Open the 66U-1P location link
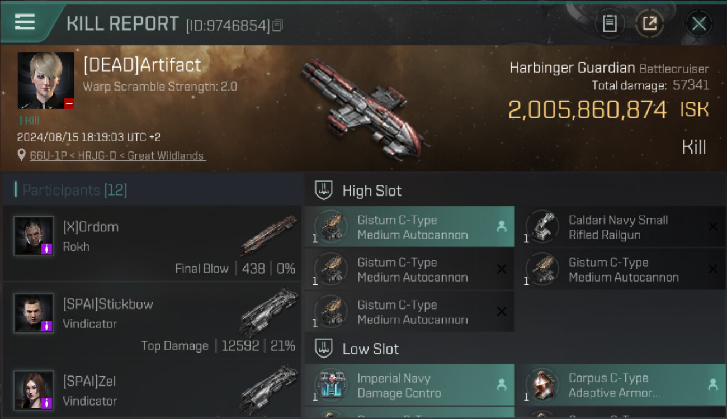 [x=117, y=156]
